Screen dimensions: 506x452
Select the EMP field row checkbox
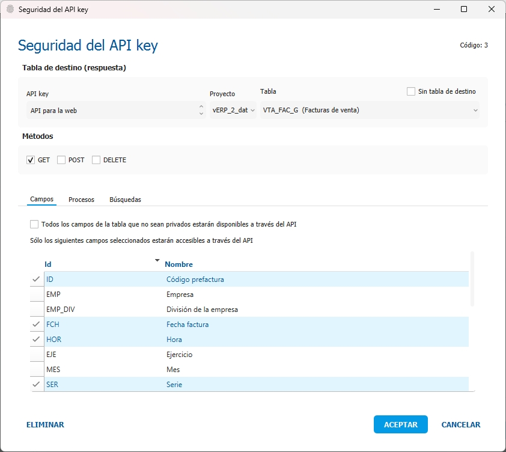click(37, 295)
